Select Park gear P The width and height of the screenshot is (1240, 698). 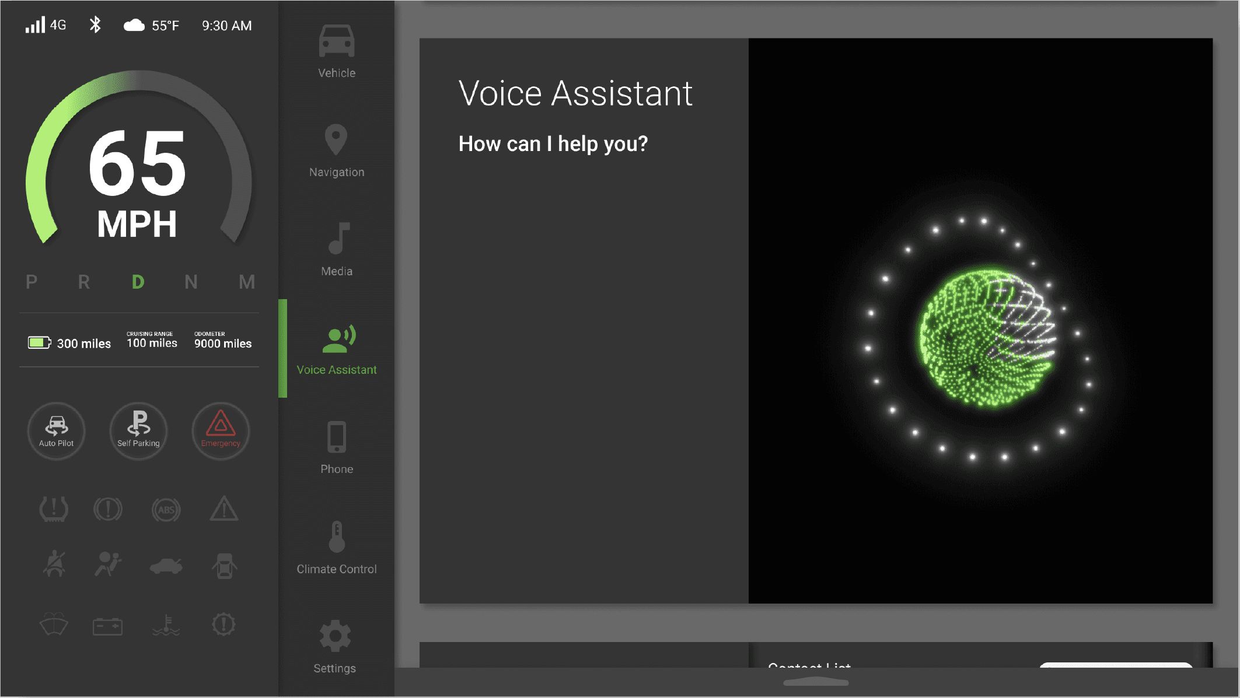pos(32,282)
